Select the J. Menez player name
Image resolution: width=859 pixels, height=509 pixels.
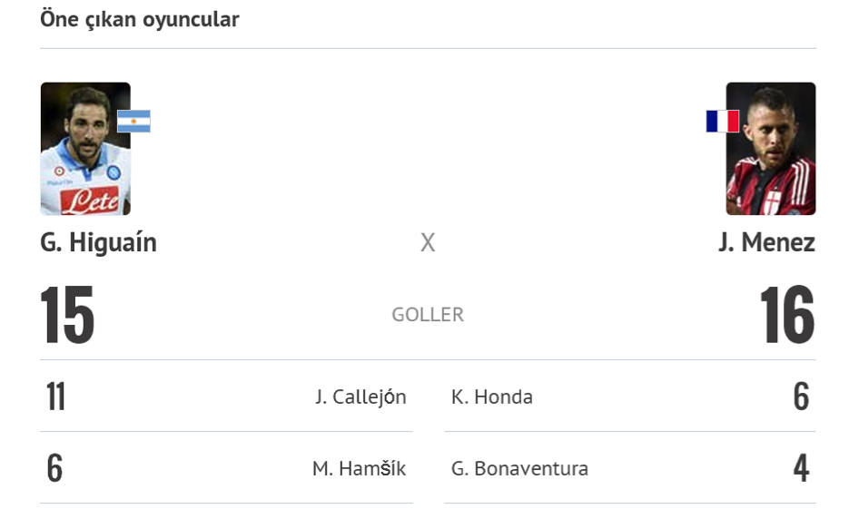click(x=766, y=243)
